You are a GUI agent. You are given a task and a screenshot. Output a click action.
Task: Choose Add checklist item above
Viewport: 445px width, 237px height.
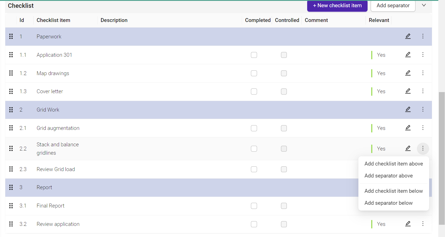(x=393, y=164)
